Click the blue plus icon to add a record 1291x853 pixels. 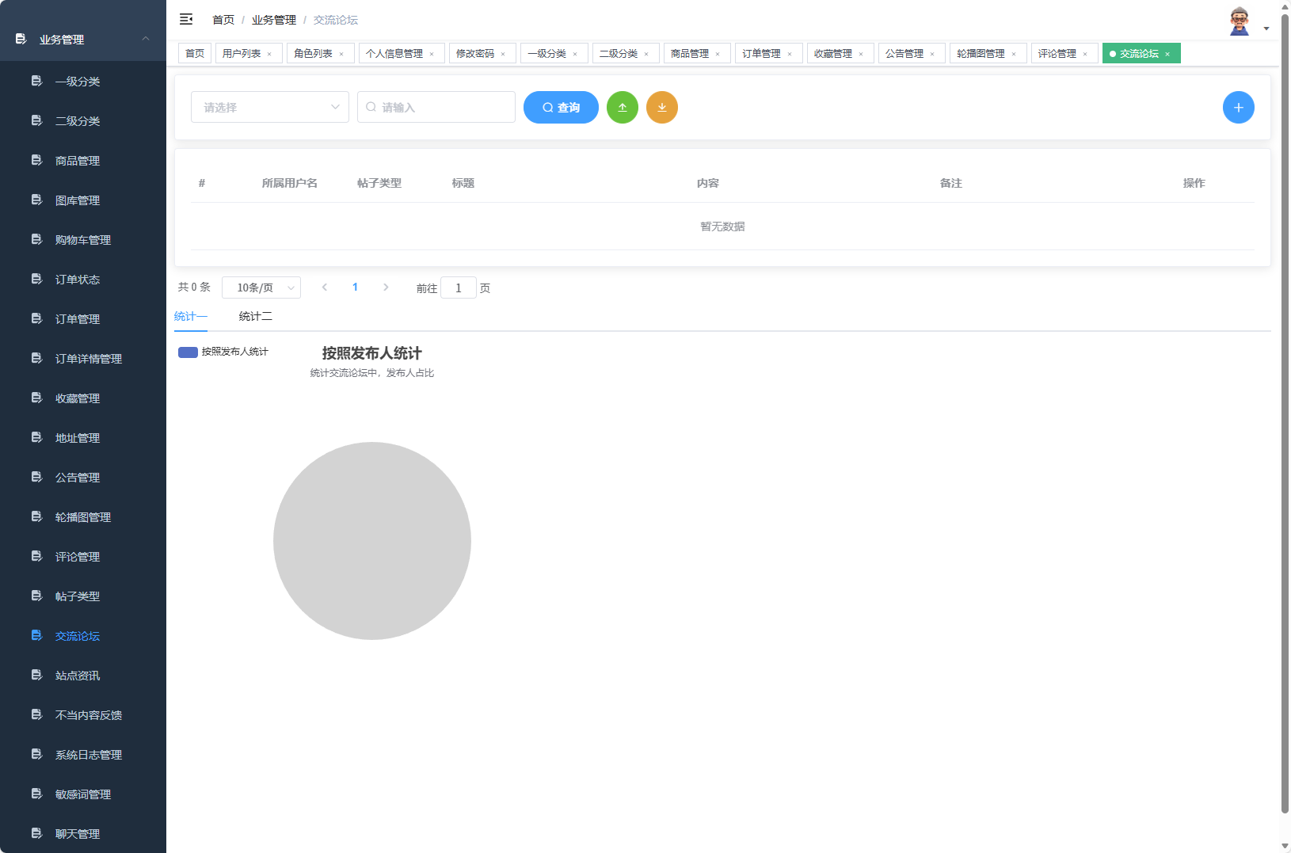tap(1238, 107)
